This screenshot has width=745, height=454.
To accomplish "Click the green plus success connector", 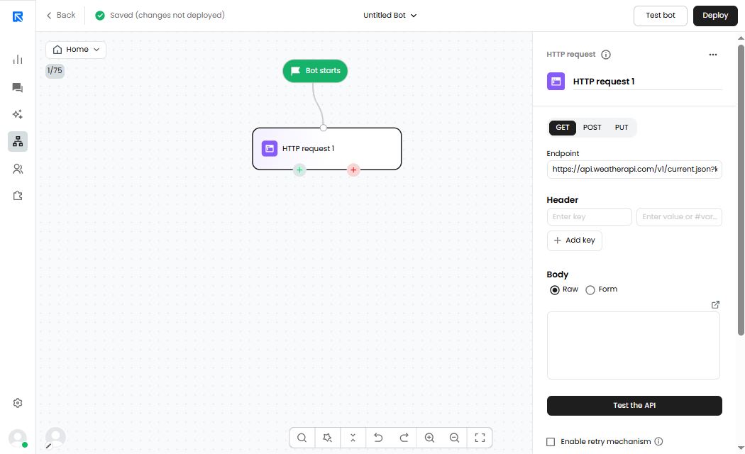I will point(299,170).
